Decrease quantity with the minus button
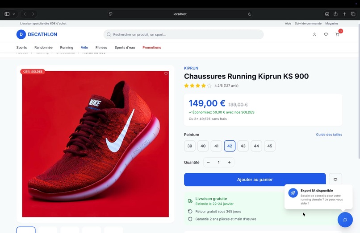 coord(208,162)
